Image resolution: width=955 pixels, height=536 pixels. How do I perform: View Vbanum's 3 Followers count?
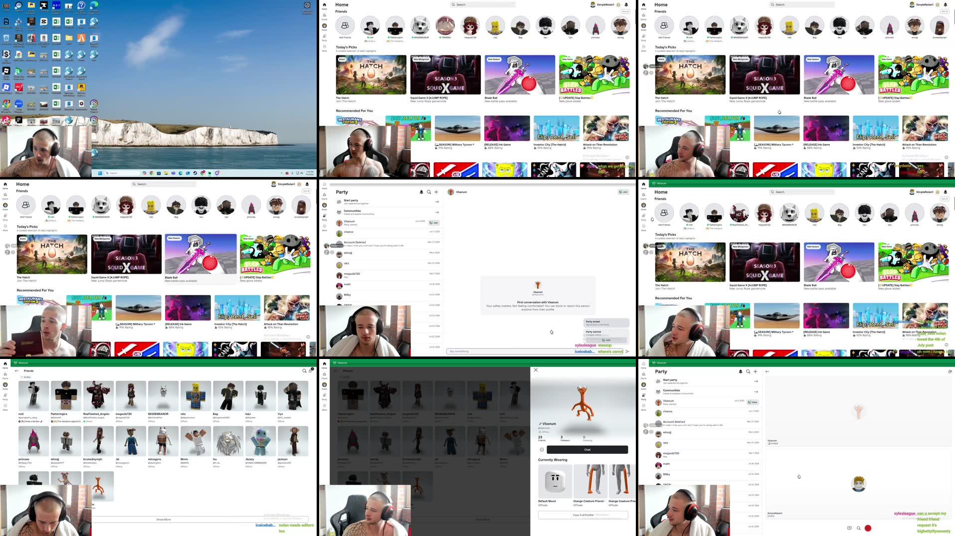point(565,439)
